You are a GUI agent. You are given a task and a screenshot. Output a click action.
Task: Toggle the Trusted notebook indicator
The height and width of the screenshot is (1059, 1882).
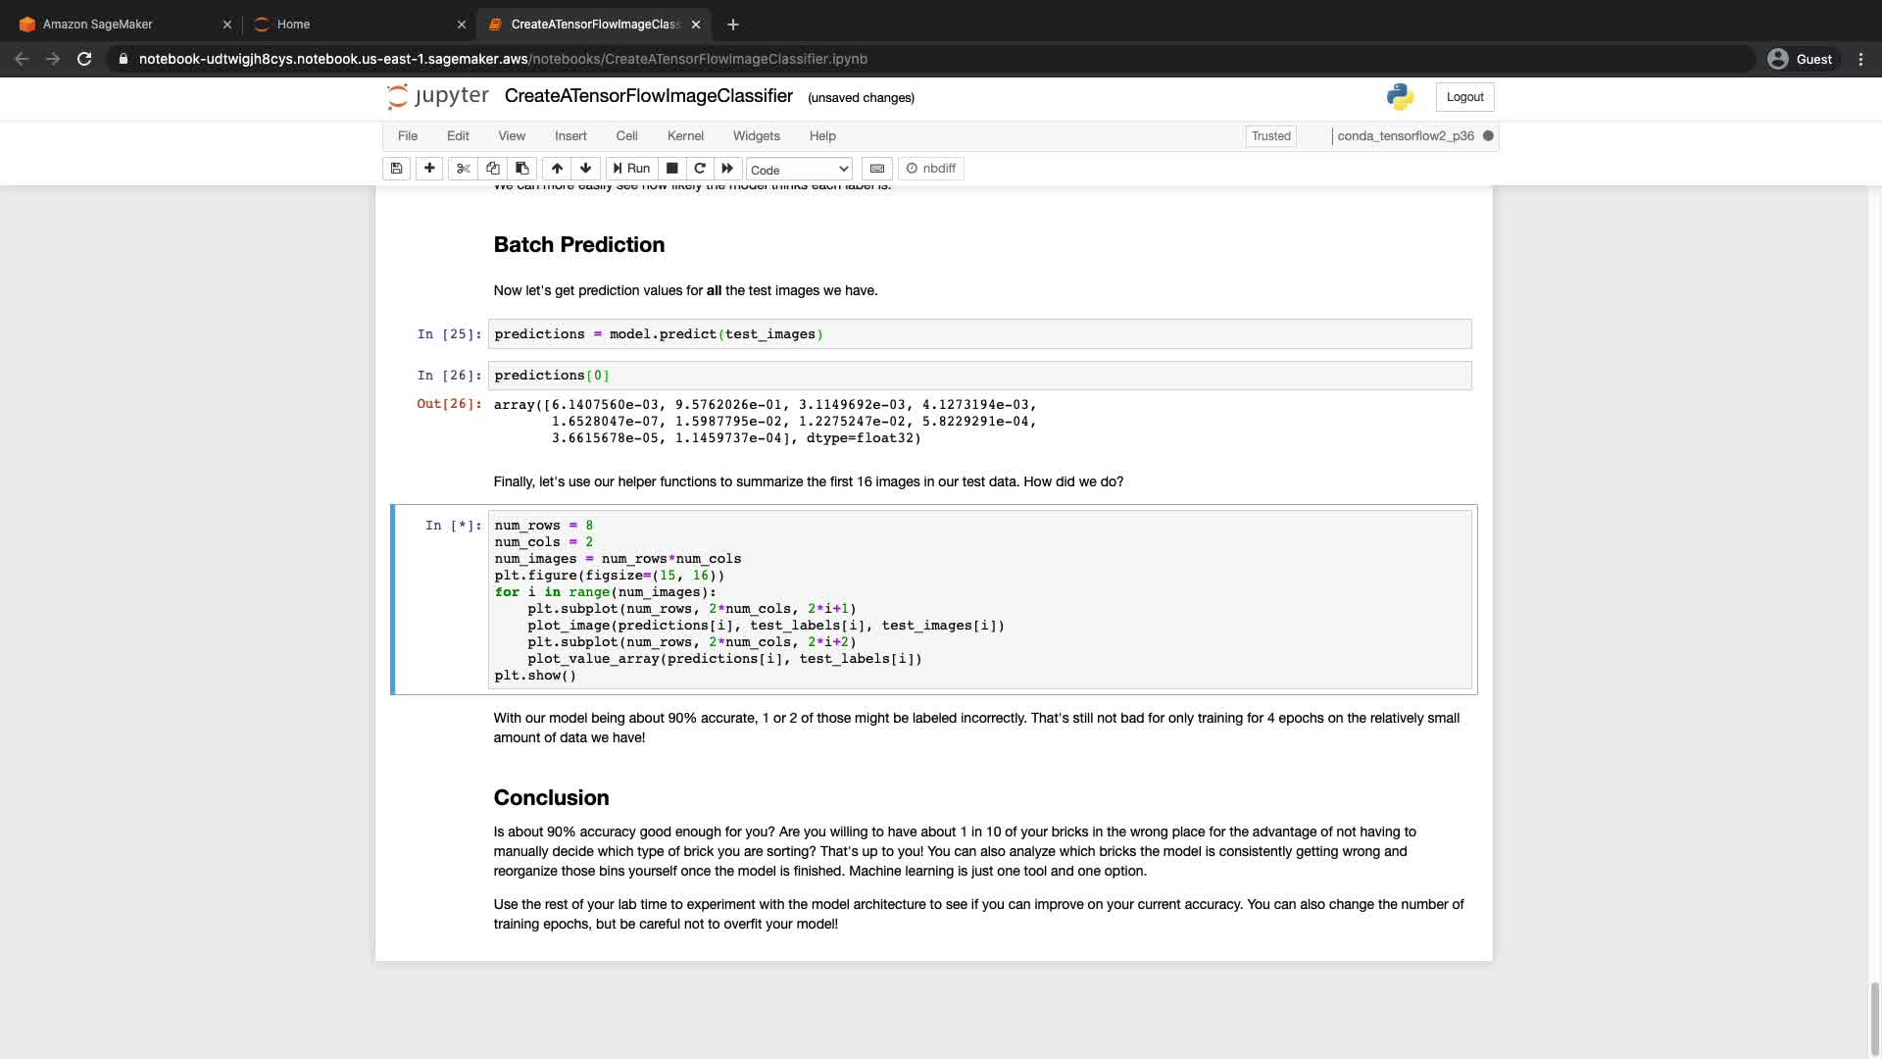1270,136
